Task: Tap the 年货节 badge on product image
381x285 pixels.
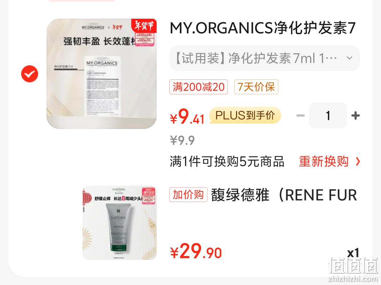Action: click(x=144, y=25)
